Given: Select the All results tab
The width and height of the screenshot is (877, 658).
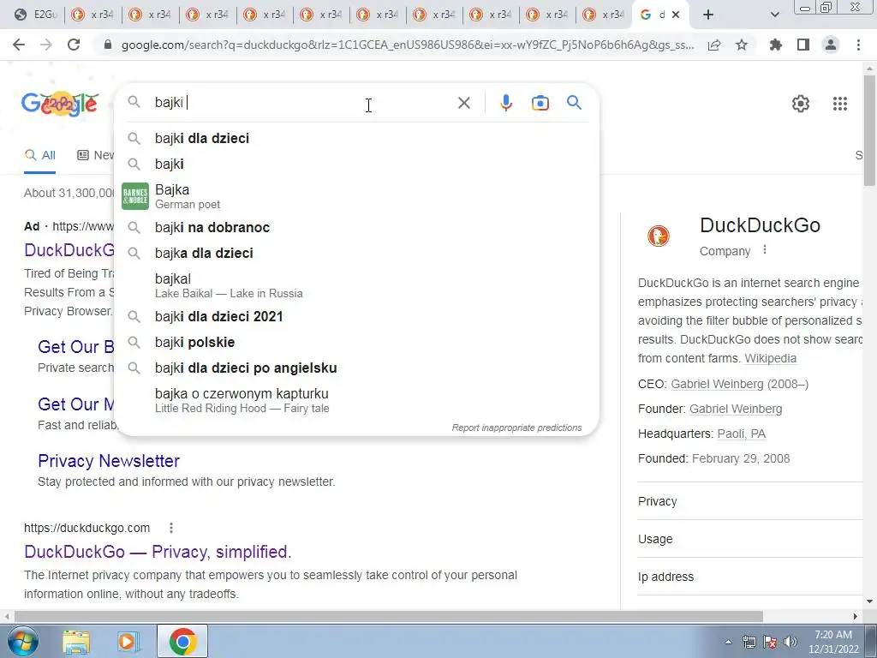Looking at the screenshot, I should tap(39, 155).
